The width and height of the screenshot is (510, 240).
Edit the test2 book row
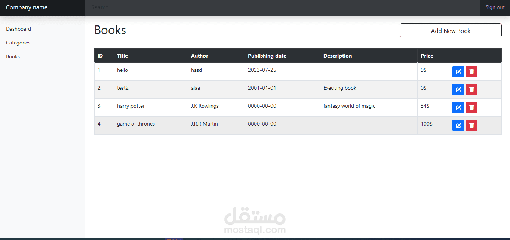(x=458, y=89)
